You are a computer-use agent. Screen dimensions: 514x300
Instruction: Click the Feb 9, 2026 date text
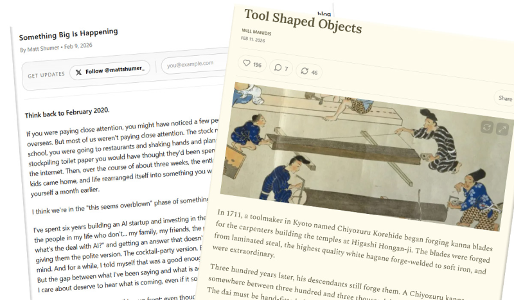point(78,46)
